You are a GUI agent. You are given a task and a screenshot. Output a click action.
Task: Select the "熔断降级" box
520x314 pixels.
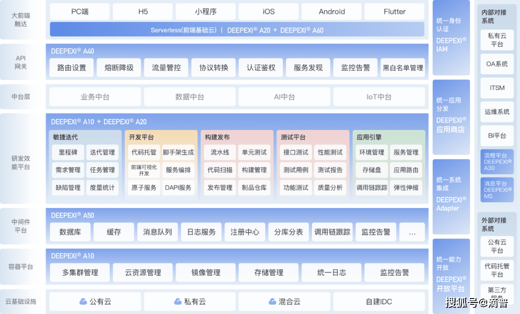(x=119, y=67)
